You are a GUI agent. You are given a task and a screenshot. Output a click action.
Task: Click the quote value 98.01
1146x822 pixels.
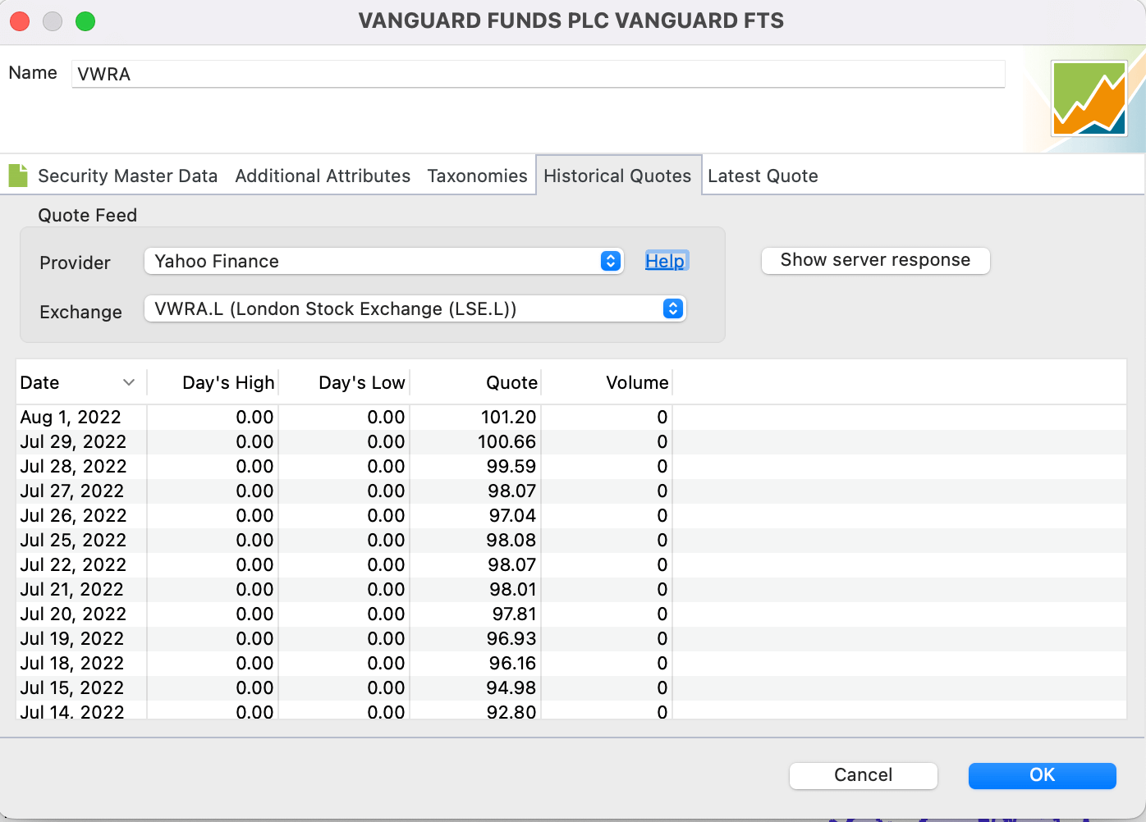[512, 589]
